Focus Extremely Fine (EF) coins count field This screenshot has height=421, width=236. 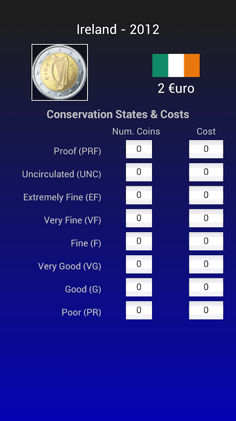click(x=139, y=195)
